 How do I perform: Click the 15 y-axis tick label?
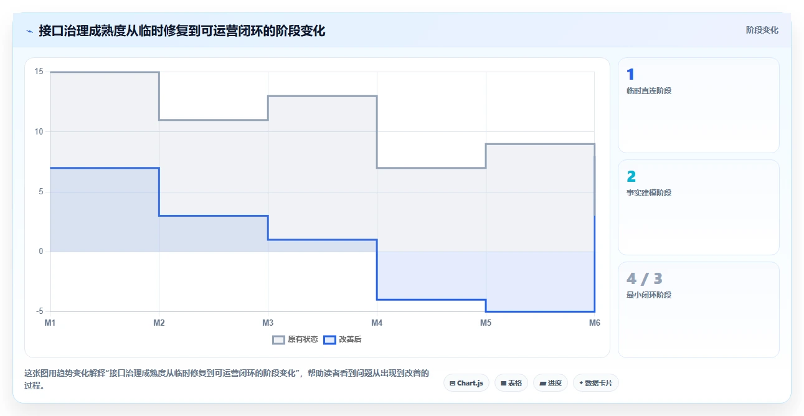[39, 72]
